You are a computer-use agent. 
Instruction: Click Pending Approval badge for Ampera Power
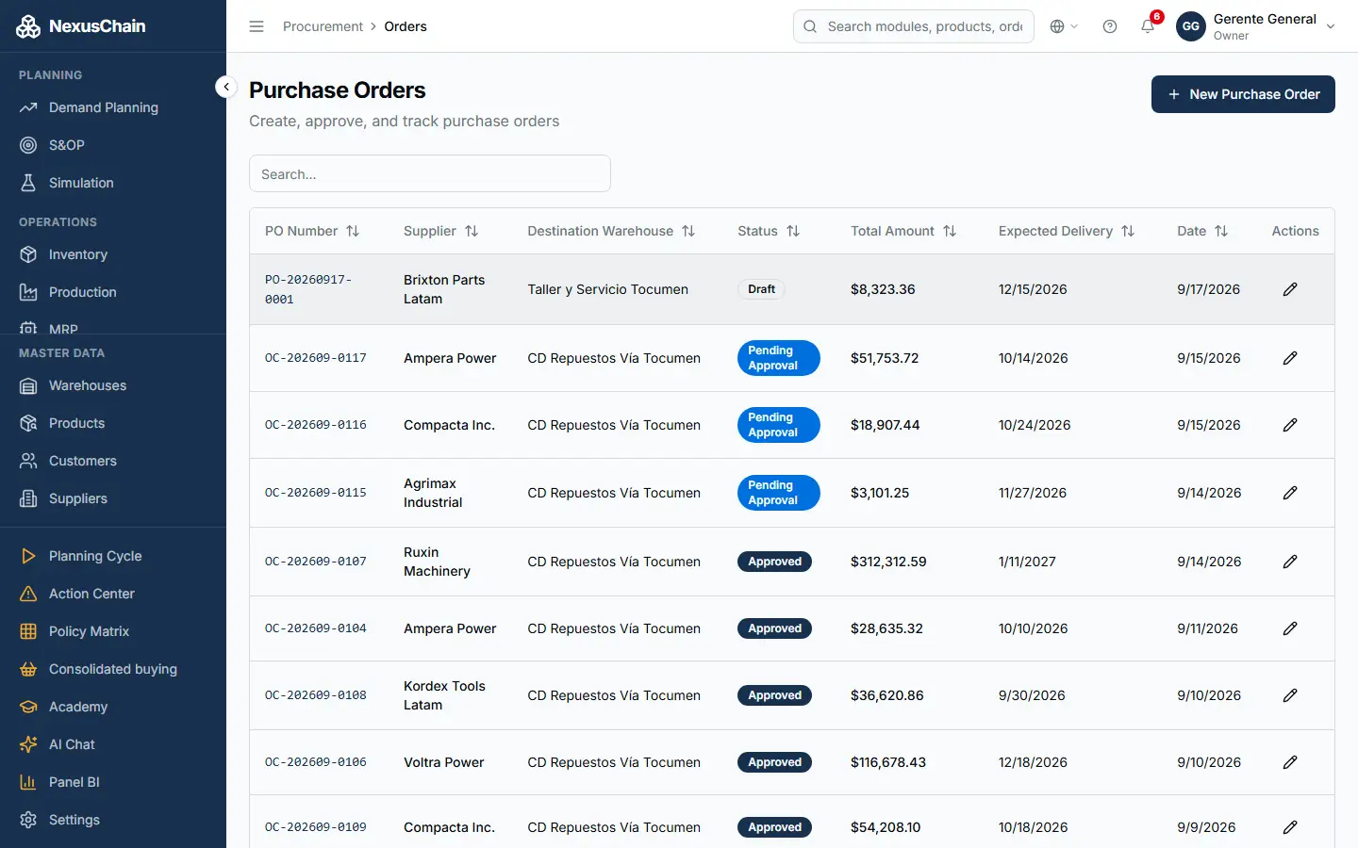pos(779,358)
